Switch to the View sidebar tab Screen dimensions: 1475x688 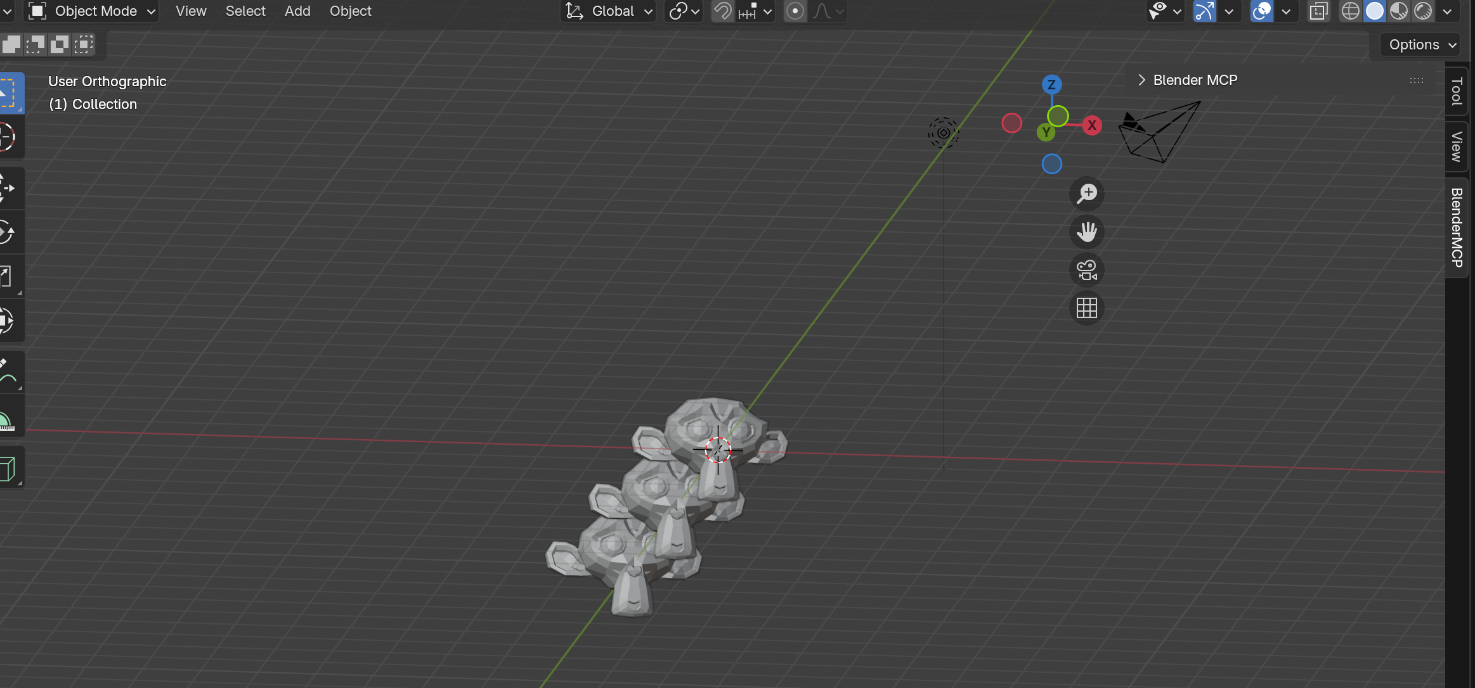click(x=1457, y=147)
